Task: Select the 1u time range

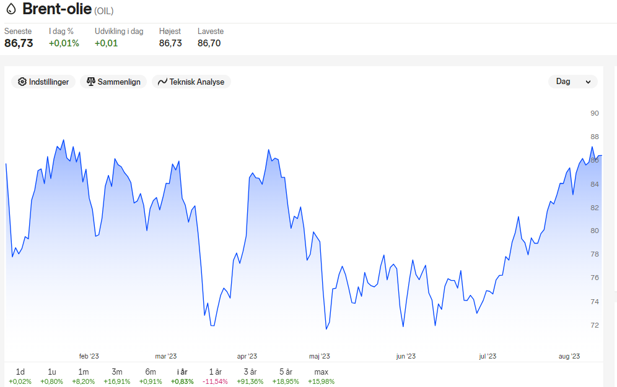Action: tap(51, 376)
